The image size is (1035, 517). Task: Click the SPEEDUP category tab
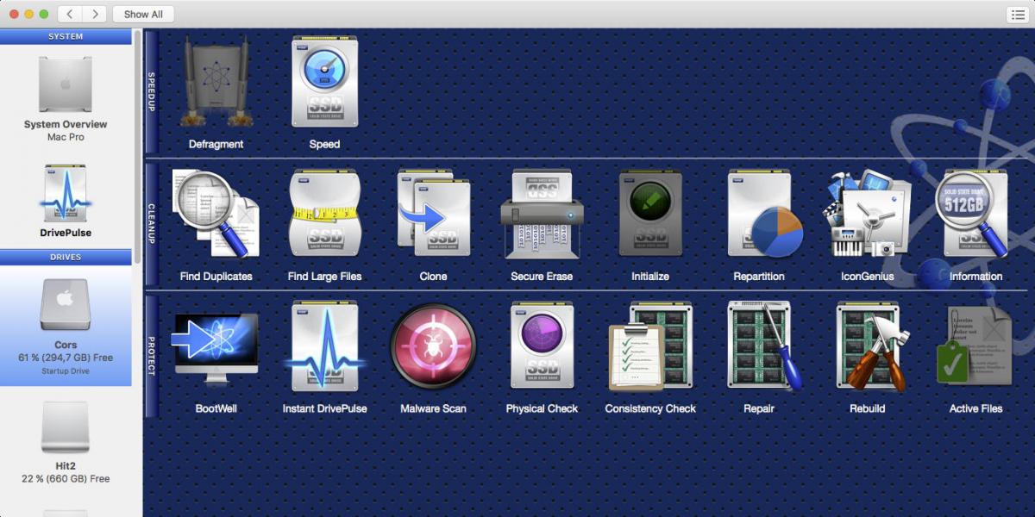pos(151,92)
